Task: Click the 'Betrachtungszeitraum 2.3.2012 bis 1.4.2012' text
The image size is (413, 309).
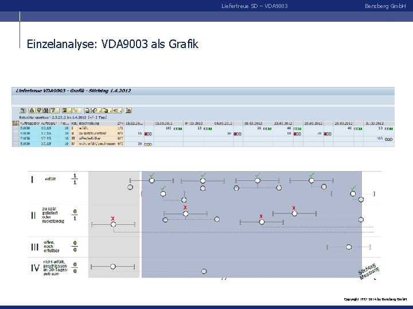Action: click(53, 117)
